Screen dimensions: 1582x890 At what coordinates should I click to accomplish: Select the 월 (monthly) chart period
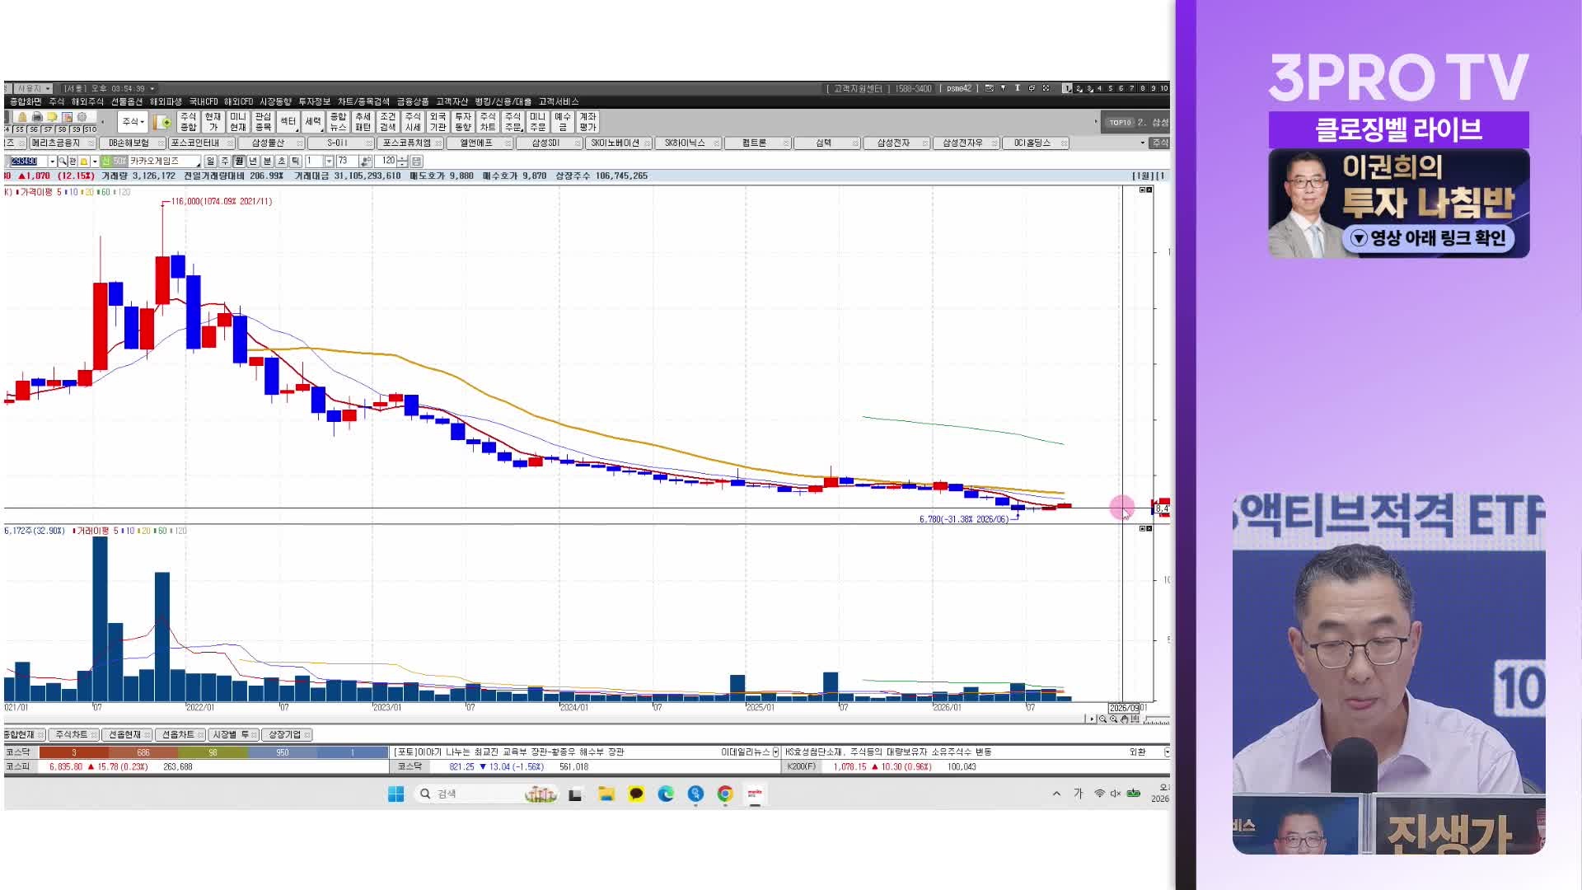click(x=239, y=161)
